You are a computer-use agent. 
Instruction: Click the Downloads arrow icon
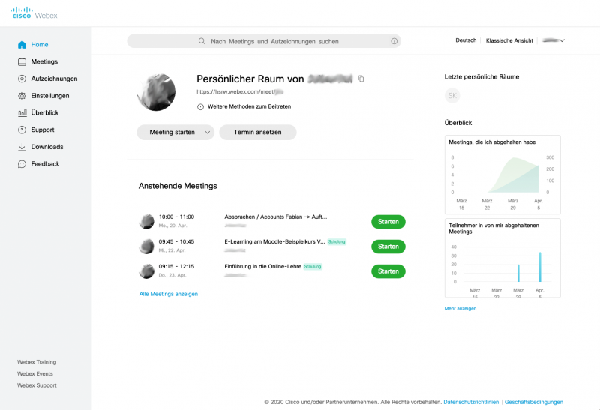[22, 147]
